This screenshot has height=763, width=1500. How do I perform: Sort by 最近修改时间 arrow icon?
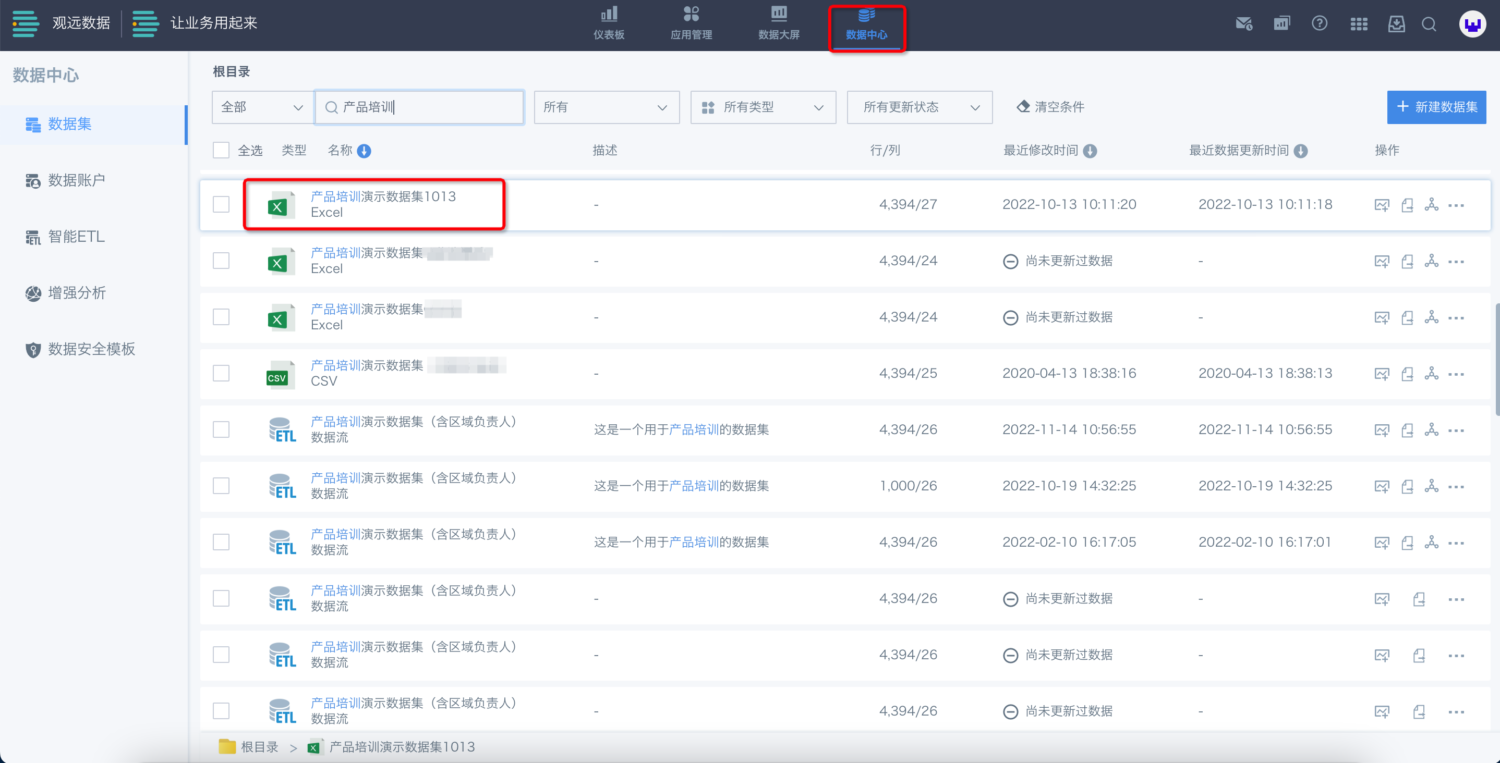[1090, 151]
